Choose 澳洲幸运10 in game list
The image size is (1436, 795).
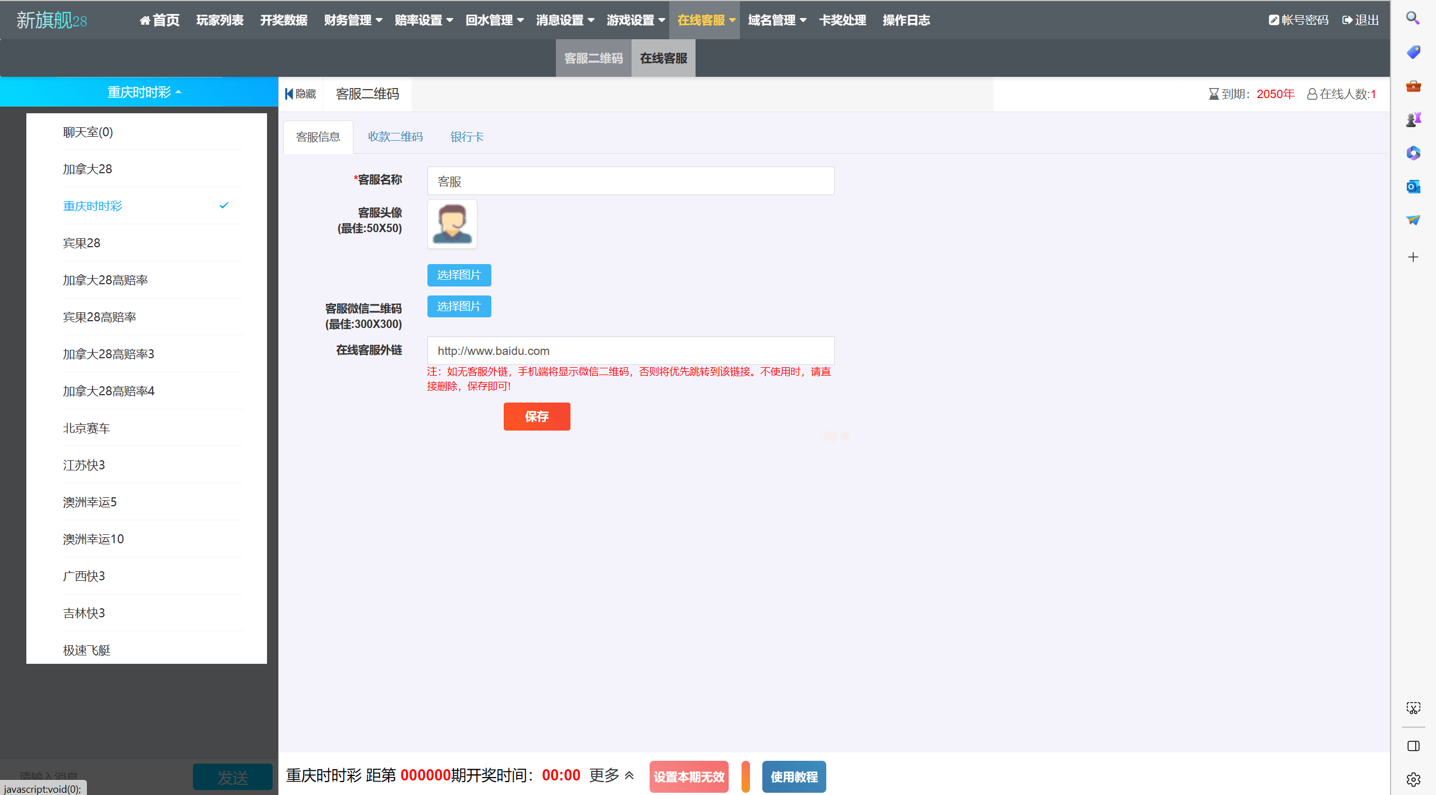pyautogui.click(x=153, y=539)
